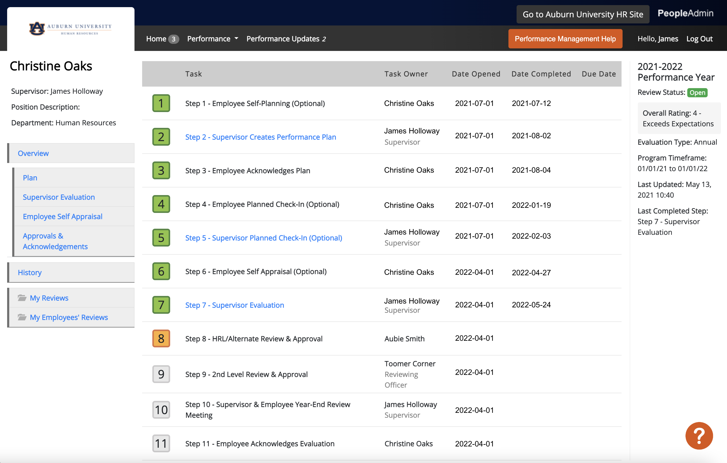Click the green step 1 number badge
727x463 pixels.
(x=161, y=103)
